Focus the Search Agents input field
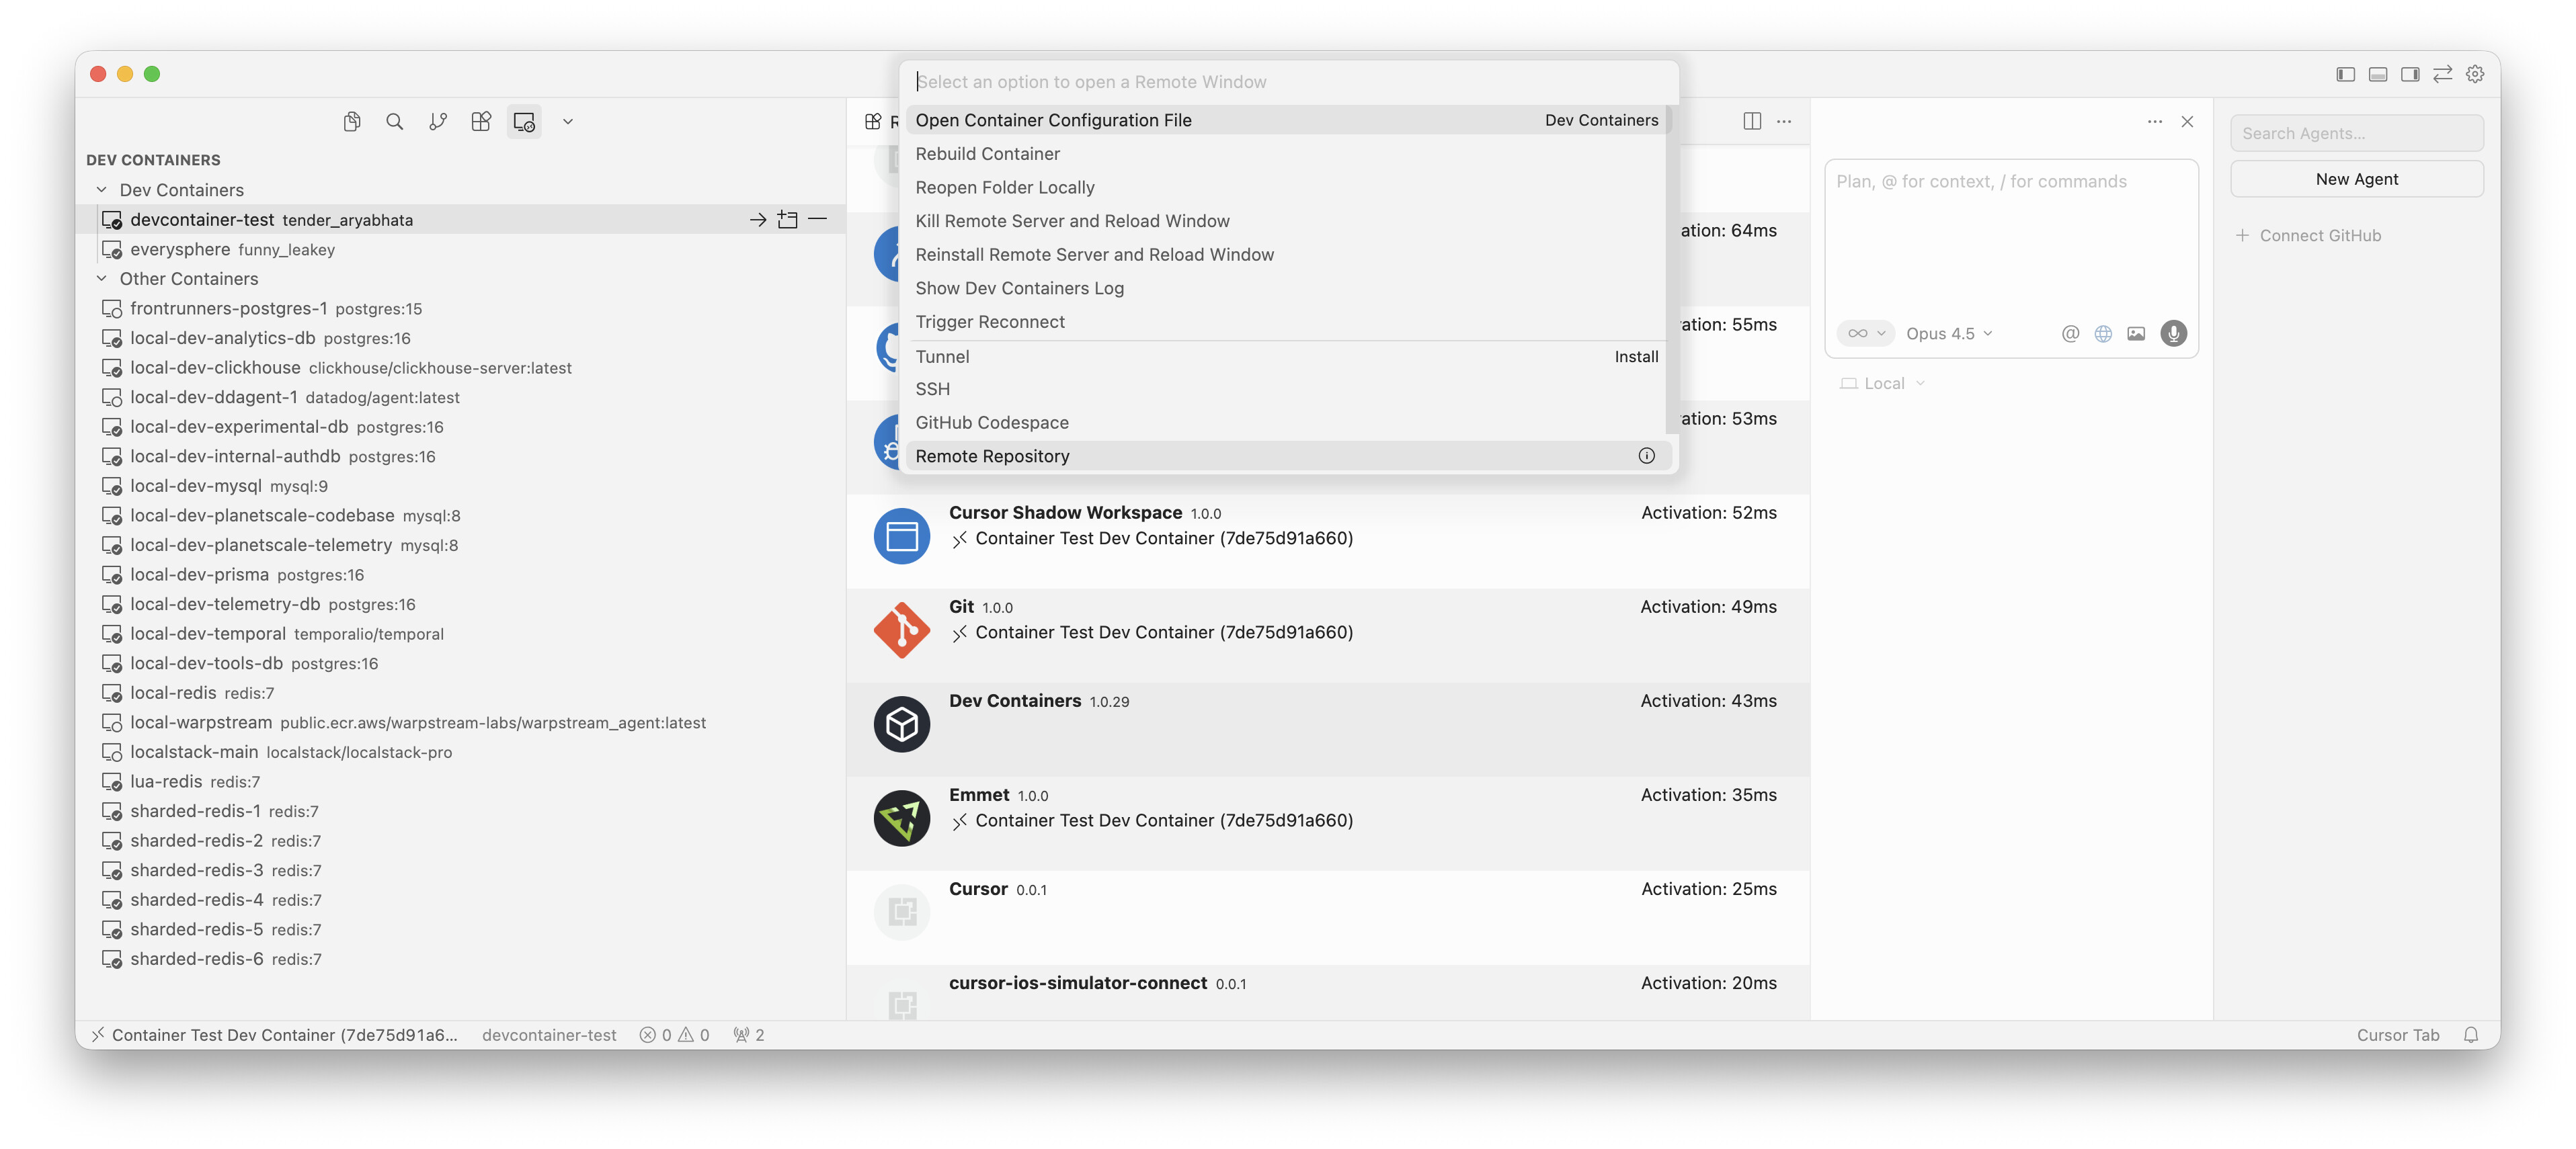 point(2356,133)
